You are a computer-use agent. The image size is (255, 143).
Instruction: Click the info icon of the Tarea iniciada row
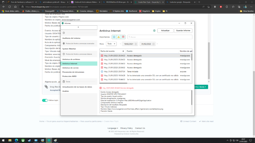tap(102, 71)
